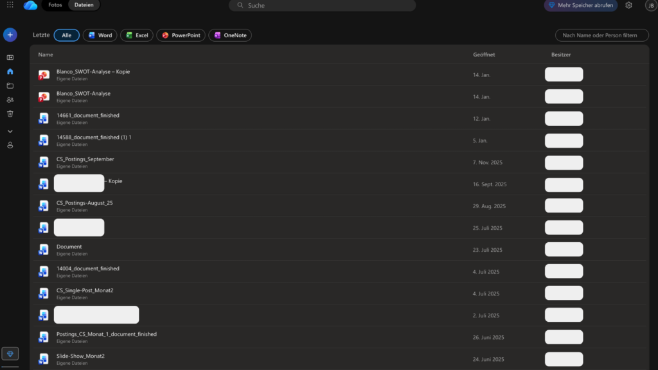Click the Home icon in the sidebar
Screen dimensions: 658x370
pos(10,71)
